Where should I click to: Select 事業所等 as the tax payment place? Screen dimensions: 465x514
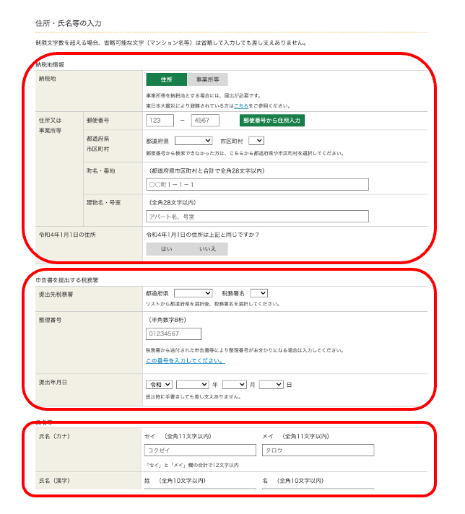pos(207,79)
